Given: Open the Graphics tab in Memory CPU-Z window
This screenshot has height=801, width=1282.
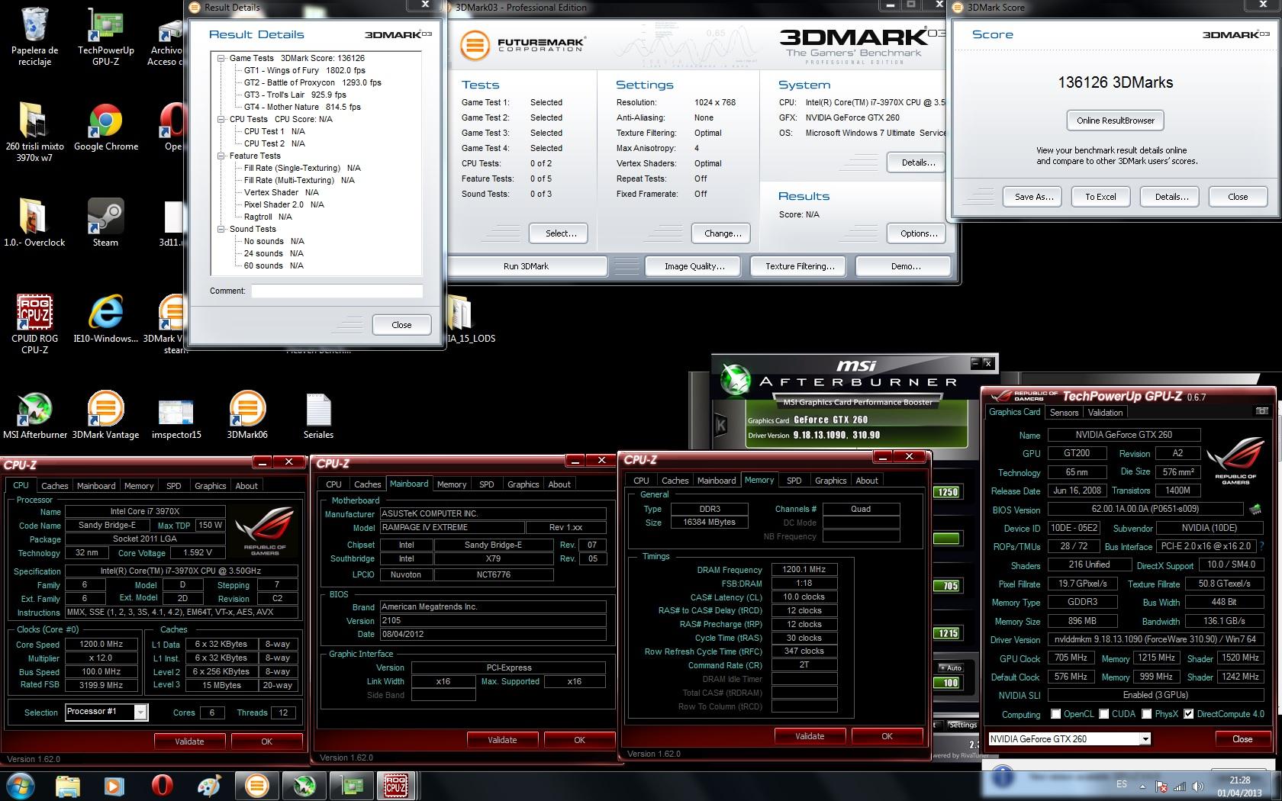Looking at the screenshot, I should tap(830, 481).
